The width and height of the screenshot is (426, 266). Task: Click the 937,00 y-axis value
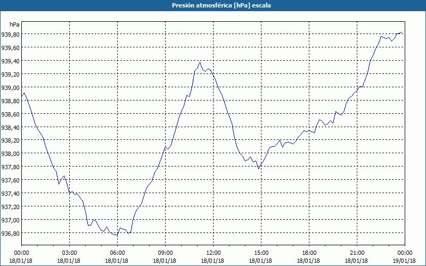[x=10, y=220]
